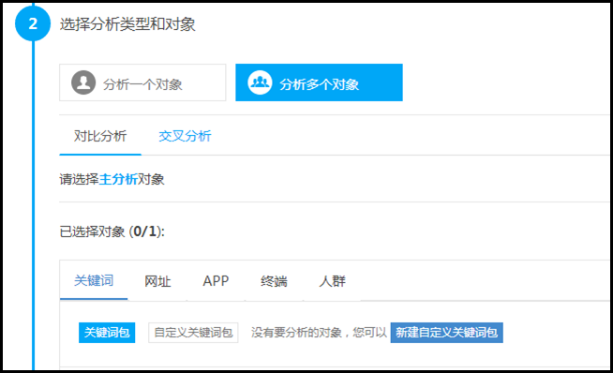Open the 网址 tab
The height and width of the screenshot is (373, 613).
[157, 281]
